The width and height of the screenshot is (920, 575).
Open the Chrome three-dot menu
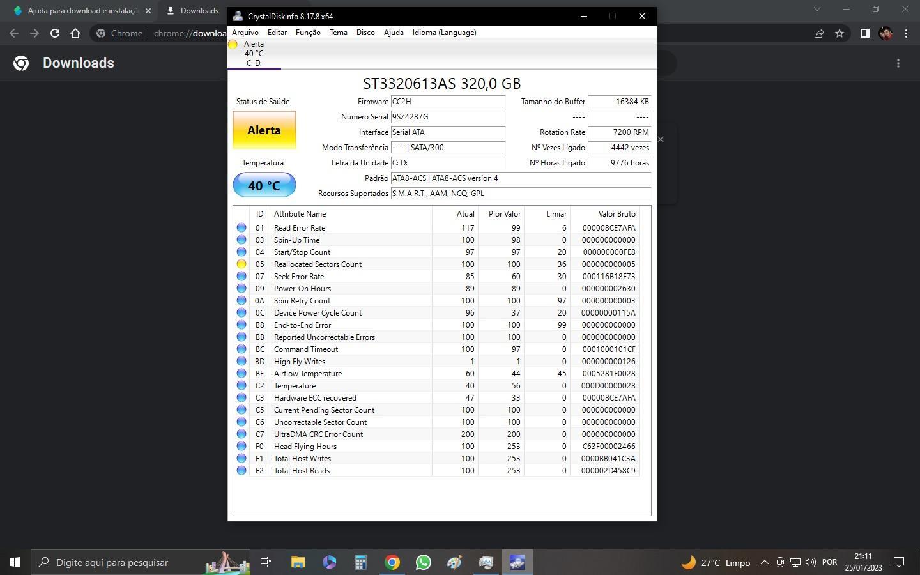coord(906,33)
